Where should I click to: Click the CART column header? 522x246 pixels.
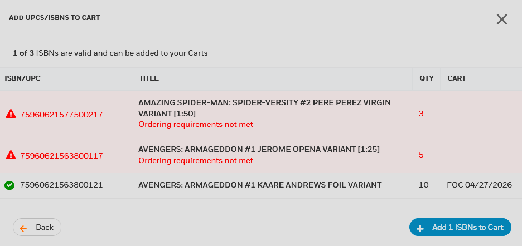456,78
